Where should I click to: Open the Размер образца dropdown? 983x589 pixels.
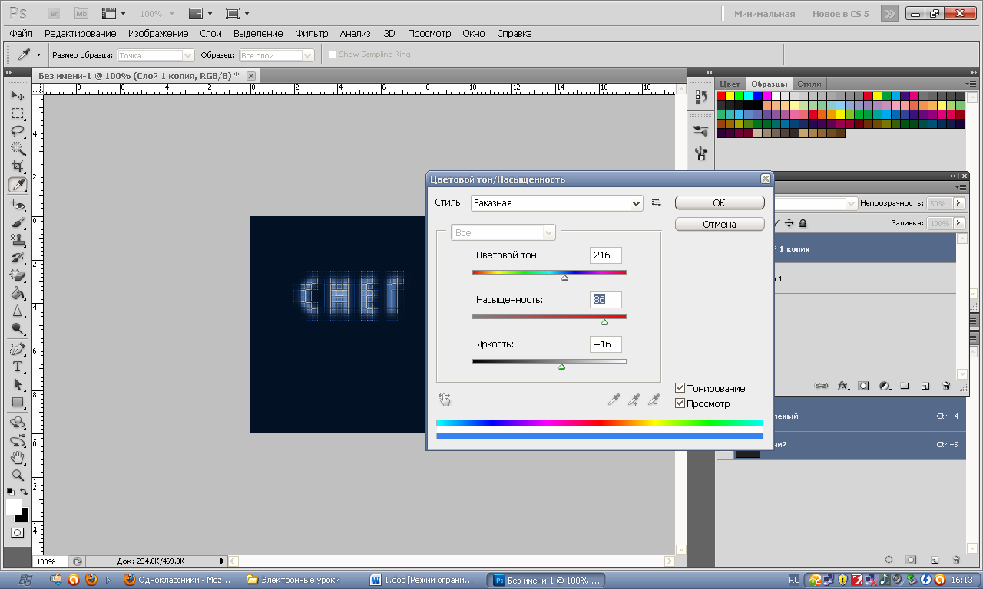click(155, 55)
